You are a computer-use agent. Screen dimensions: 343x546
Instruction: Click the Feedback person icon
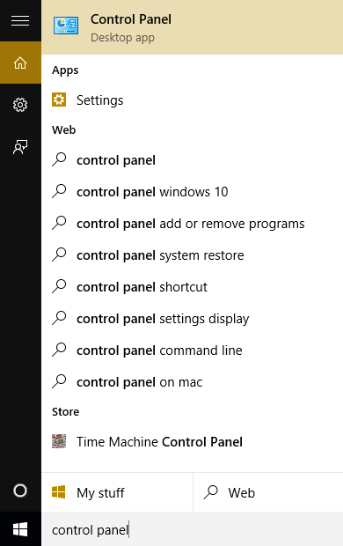pos(20,147)
